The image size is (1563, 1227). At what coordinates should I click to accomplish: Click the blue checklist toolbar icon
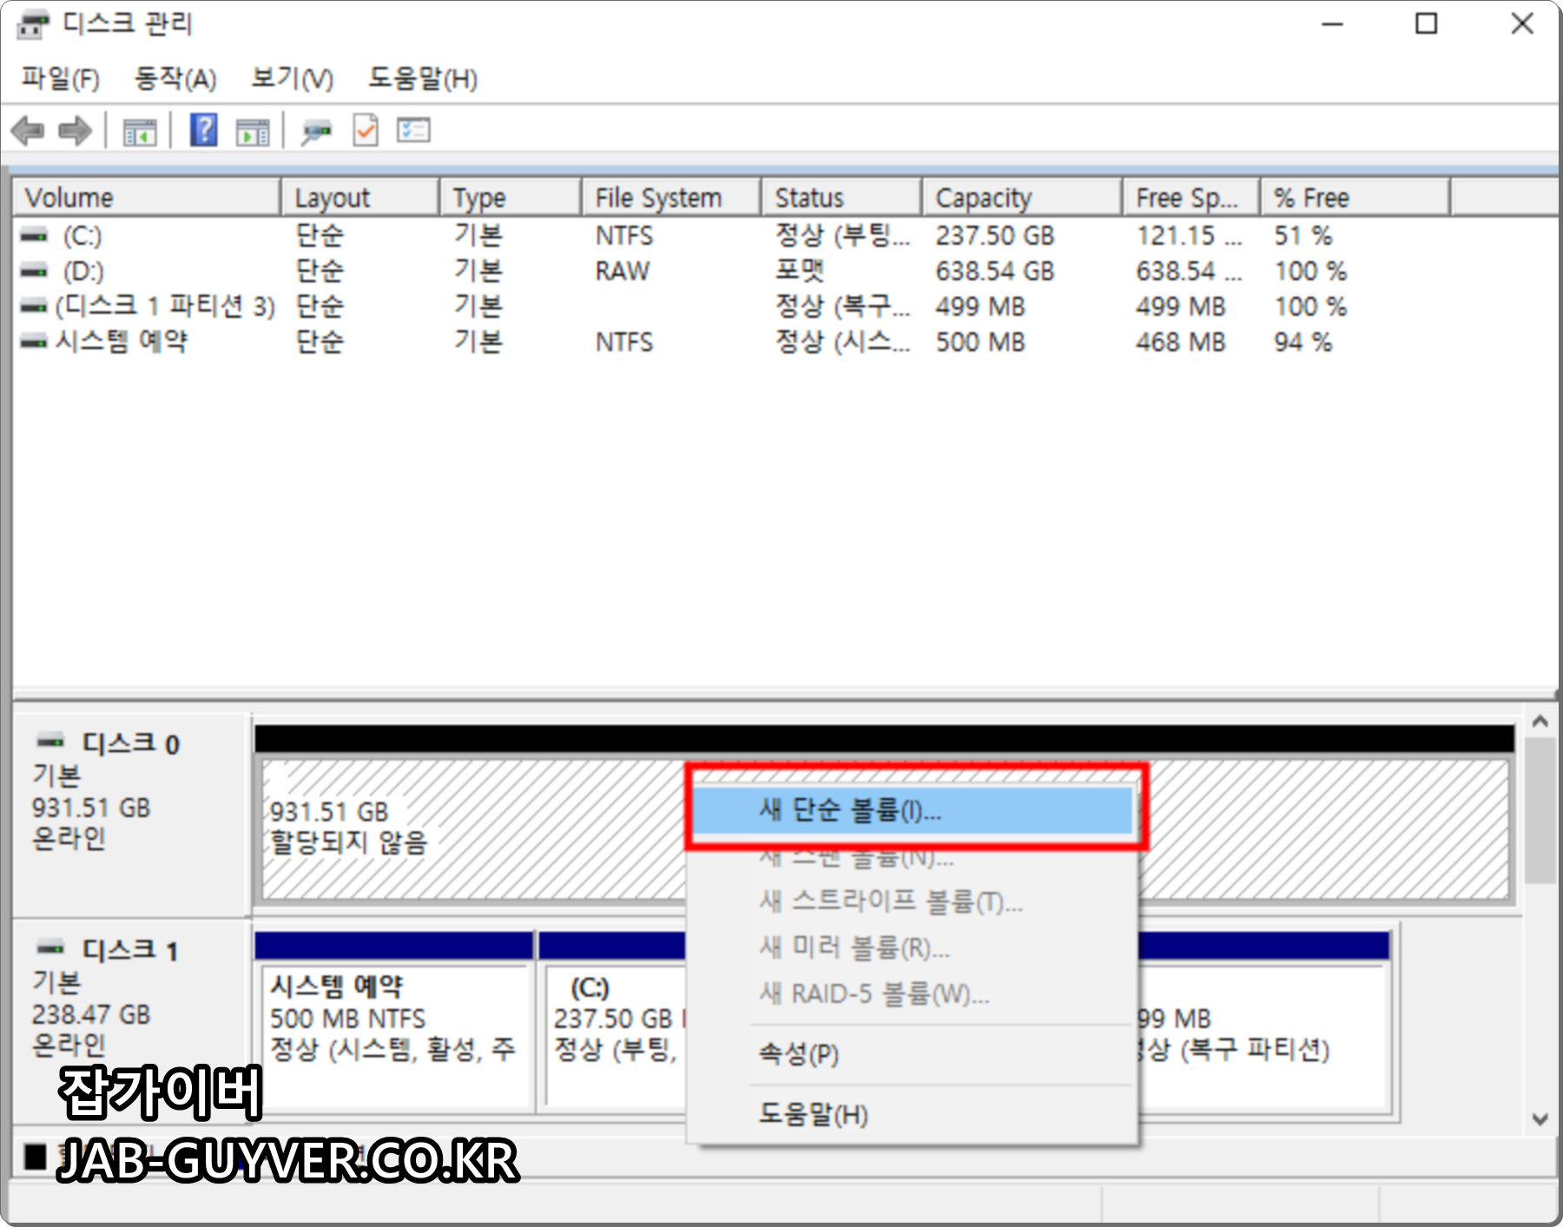(x=414, y=130)
